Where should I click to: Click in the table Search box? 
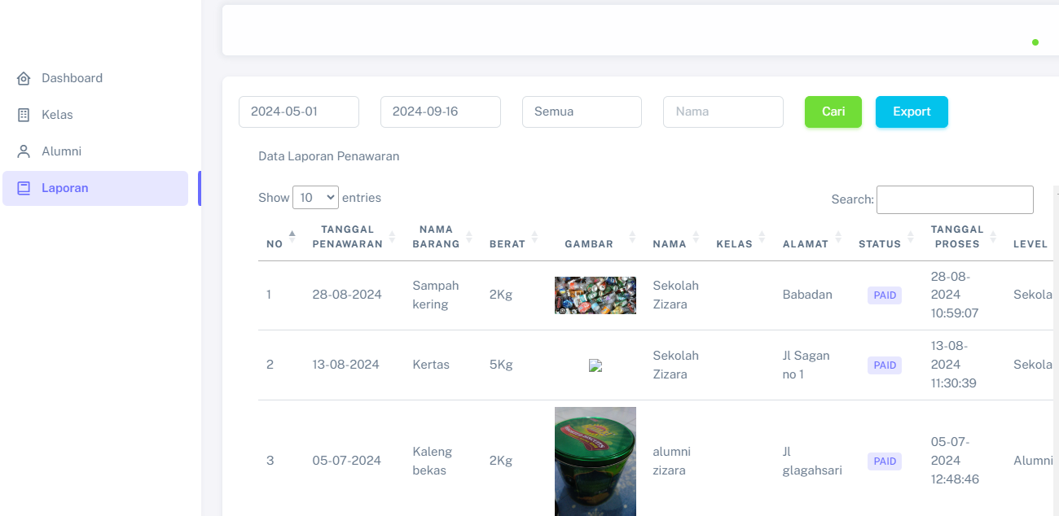(955, 199)
